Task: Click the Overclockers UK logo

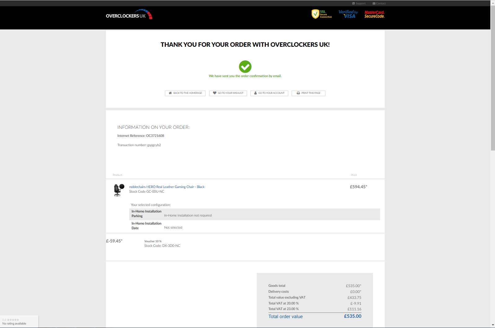Action: point(129,15)
